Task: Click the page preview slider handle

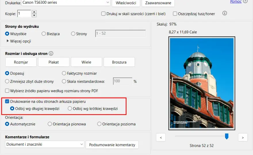Action: point(227,136)
